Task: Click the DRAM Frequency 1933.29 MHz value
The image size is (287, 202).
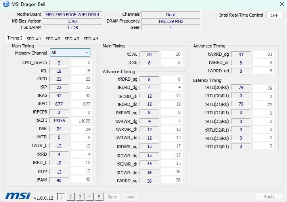Action: tap(170, 21)
